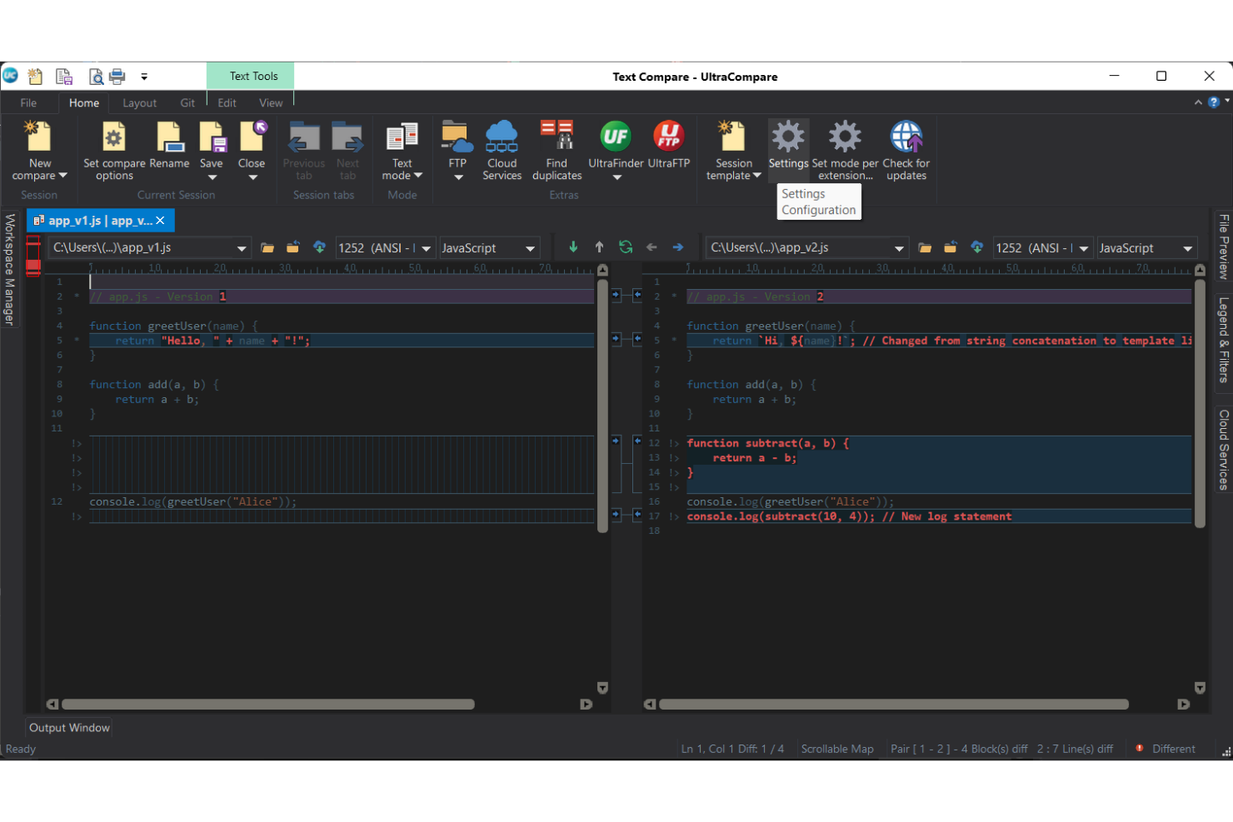Show the Legend & Filters side panel

(1223, 340)
